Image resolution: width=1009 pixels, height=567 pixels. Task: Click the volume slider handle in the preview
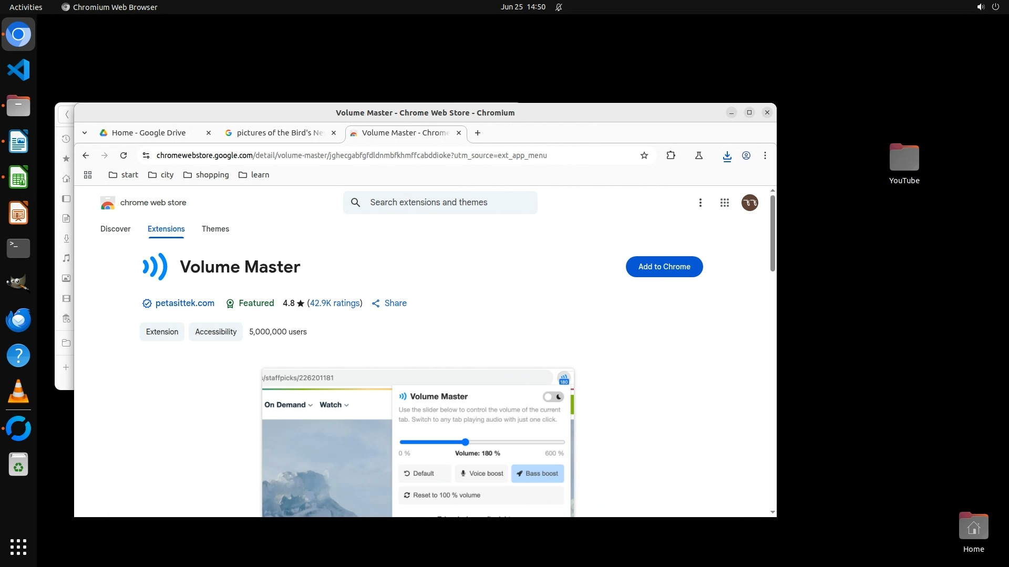465,442
